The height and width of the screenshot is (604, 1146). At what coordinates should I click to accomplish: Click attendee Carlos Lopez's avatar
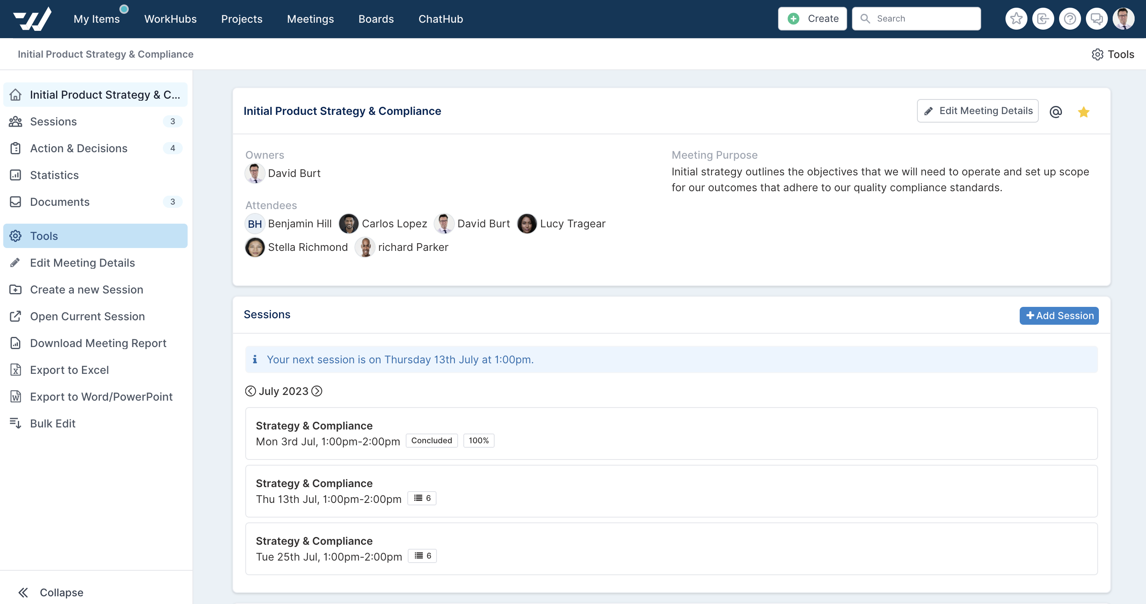[349, 224]
